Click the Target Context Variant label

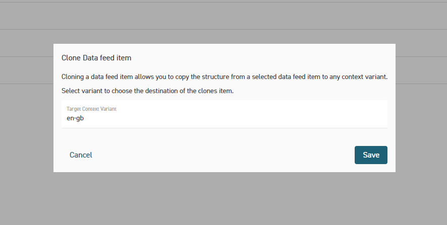pos(92,109)
